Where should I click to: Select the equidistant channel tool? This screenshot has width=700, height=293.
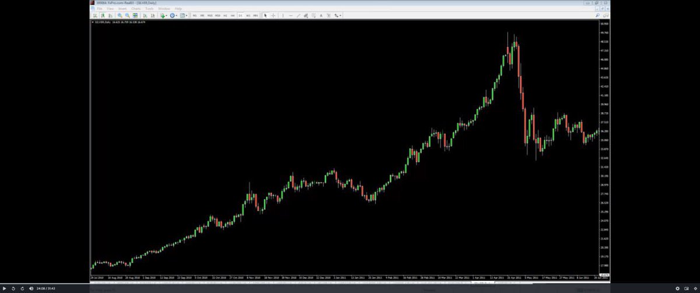coord(306,16)
